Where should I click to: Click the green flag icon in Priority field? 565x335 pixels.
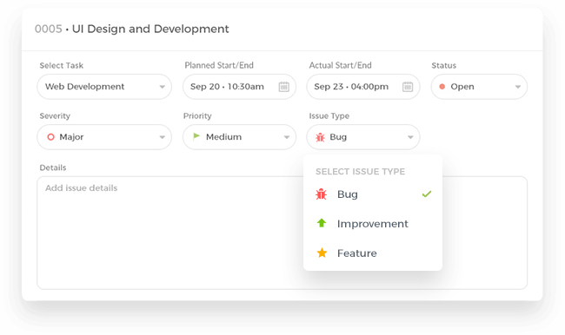[x=196, y=136]
